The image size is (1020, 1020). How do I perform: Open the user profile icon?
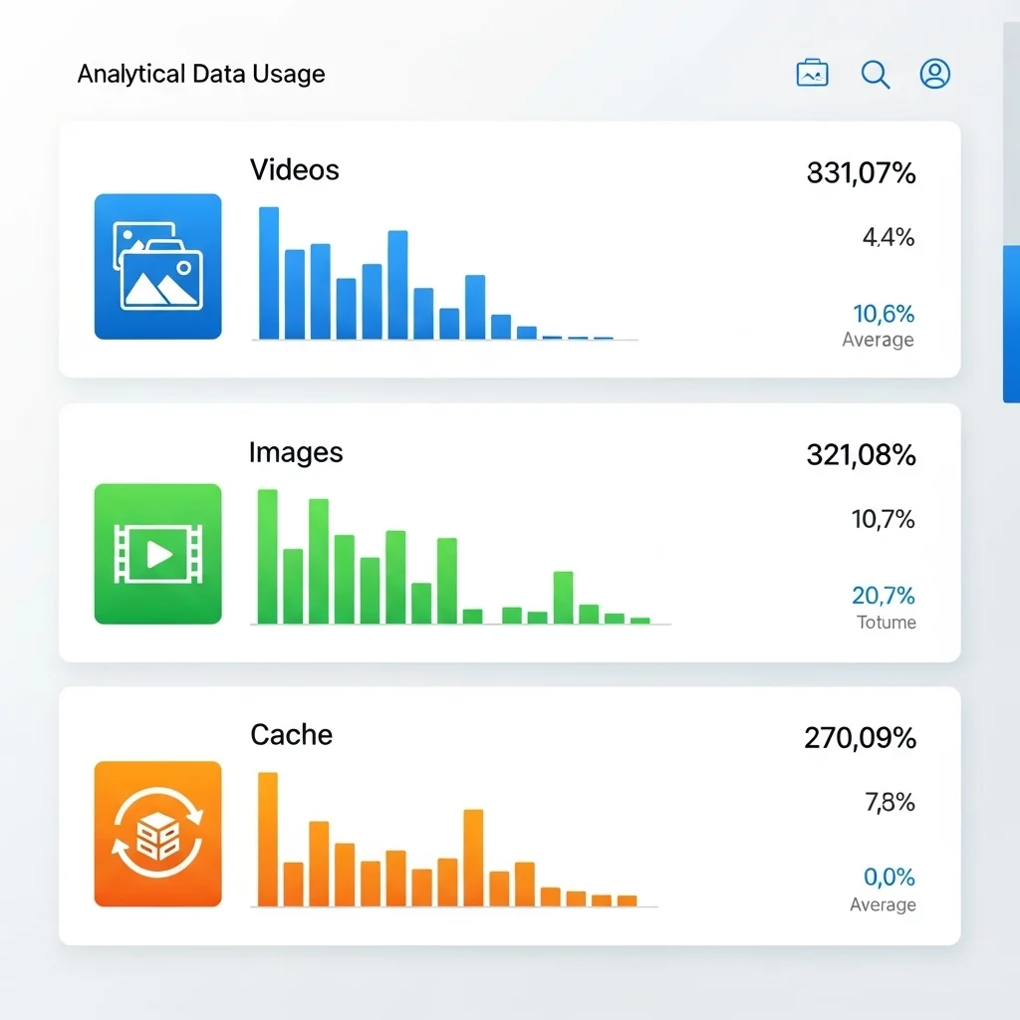934,74
